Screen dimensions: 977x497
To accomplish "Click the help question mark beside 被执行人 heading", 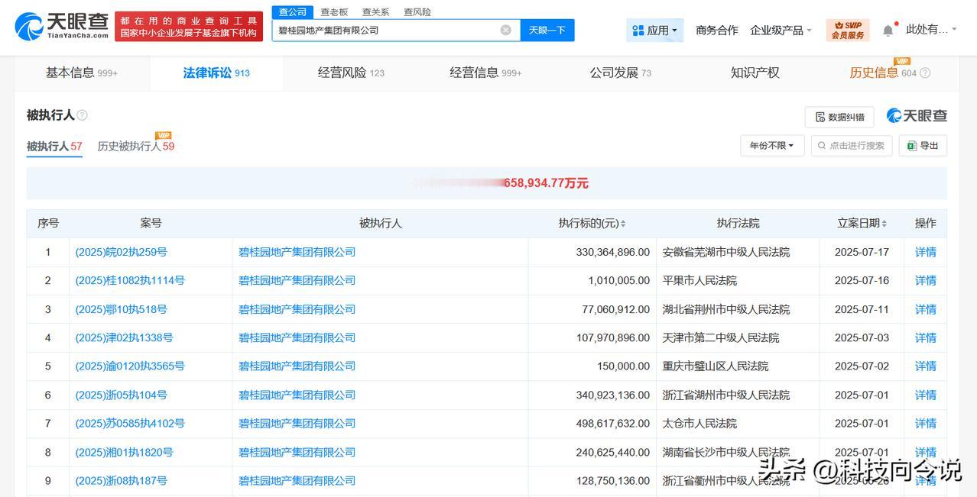I will (x=82, y=115).
